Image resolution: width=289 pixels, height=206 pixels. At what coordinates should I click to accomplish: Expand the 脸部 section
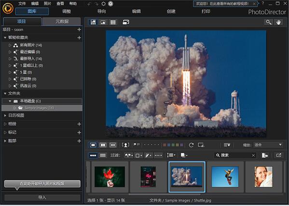tap(5, 141)
